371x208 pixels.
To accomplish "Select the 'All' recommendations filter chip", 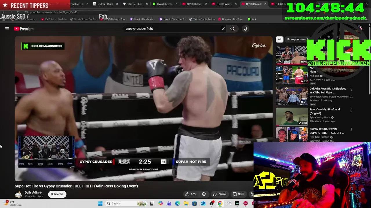I will coord(279,39).
